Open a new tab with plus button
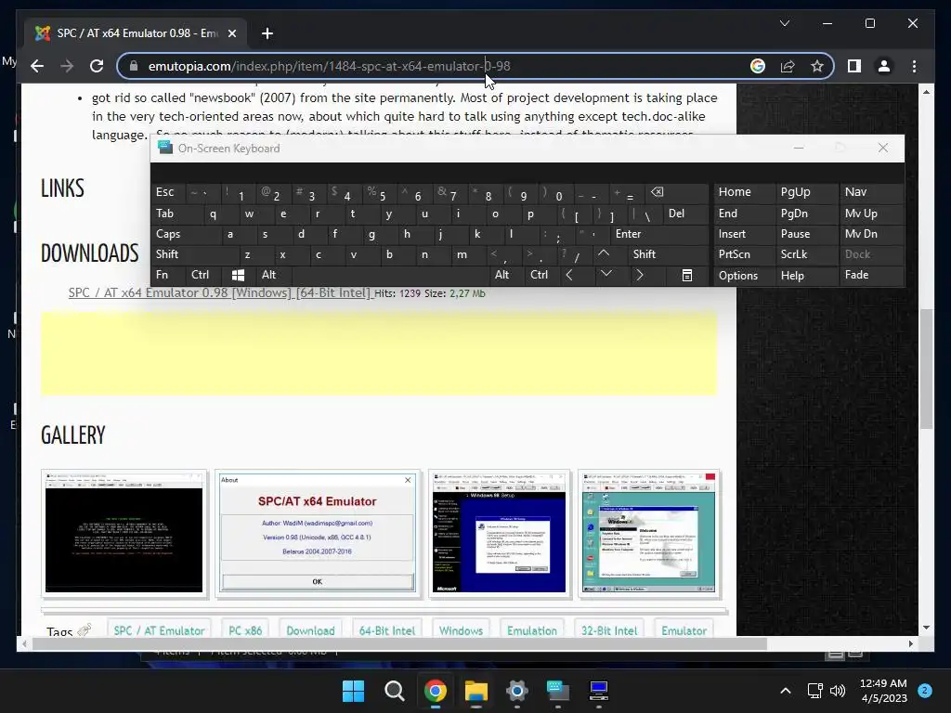 click(267, 33)
